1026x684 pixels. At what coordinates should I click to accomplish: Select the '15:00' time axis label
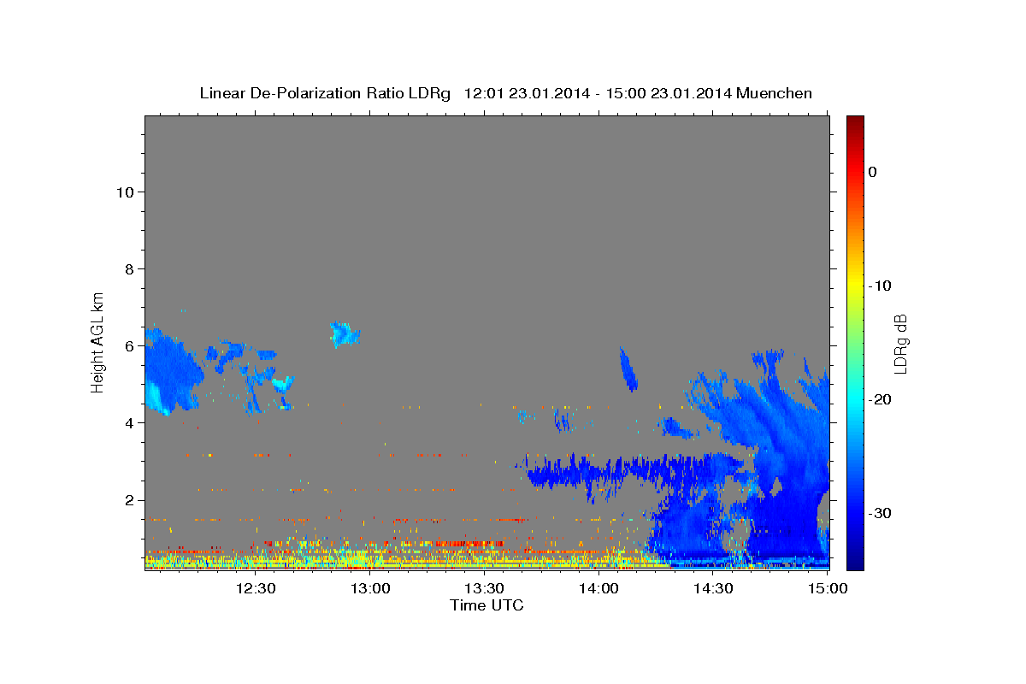pos(828,588)
